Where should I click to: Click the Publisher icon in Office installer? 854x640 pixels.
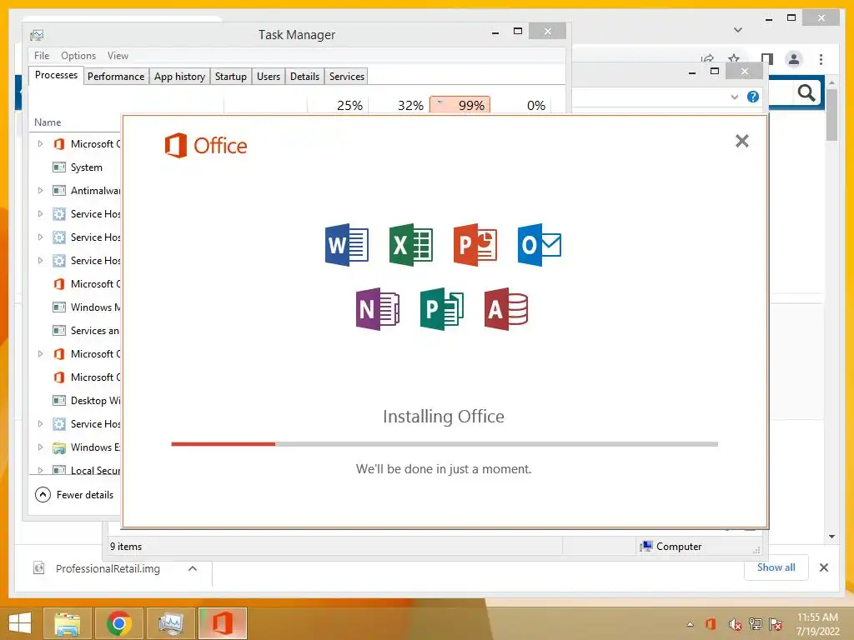[442, 309]
